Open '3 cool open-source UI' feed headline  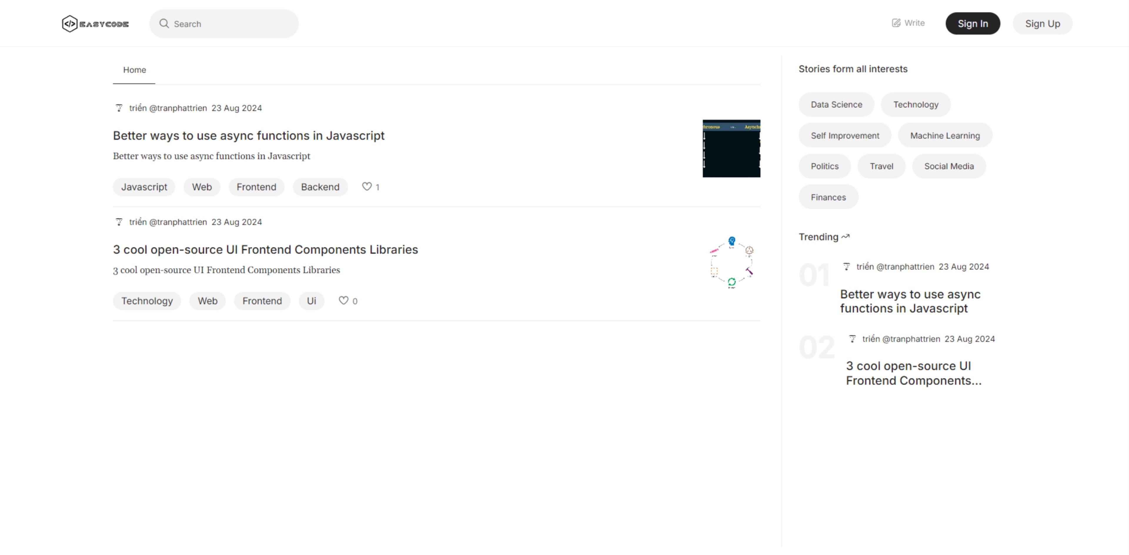tap(265, 250)
